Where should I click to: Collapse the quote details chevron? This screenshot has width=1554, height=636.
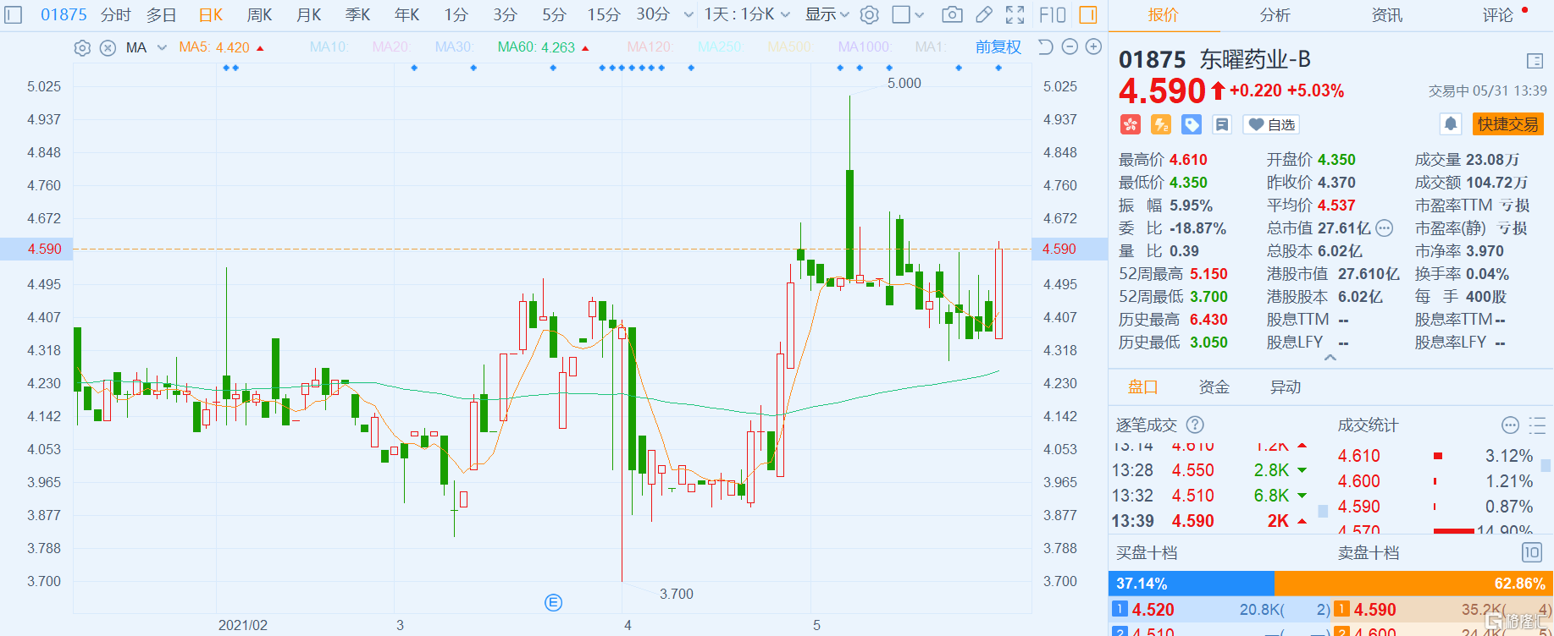point(1330,358)
